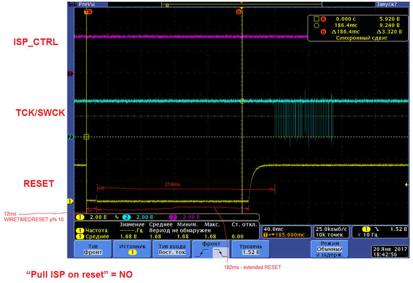Screen dimensions: 413x283
Task: Click the 1.52 В trigger level readout
Action: (398, 229)
